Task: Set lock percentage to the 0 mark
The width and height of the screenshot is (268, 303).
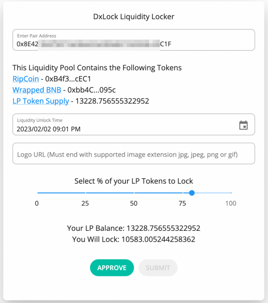Action: [37, 203]
